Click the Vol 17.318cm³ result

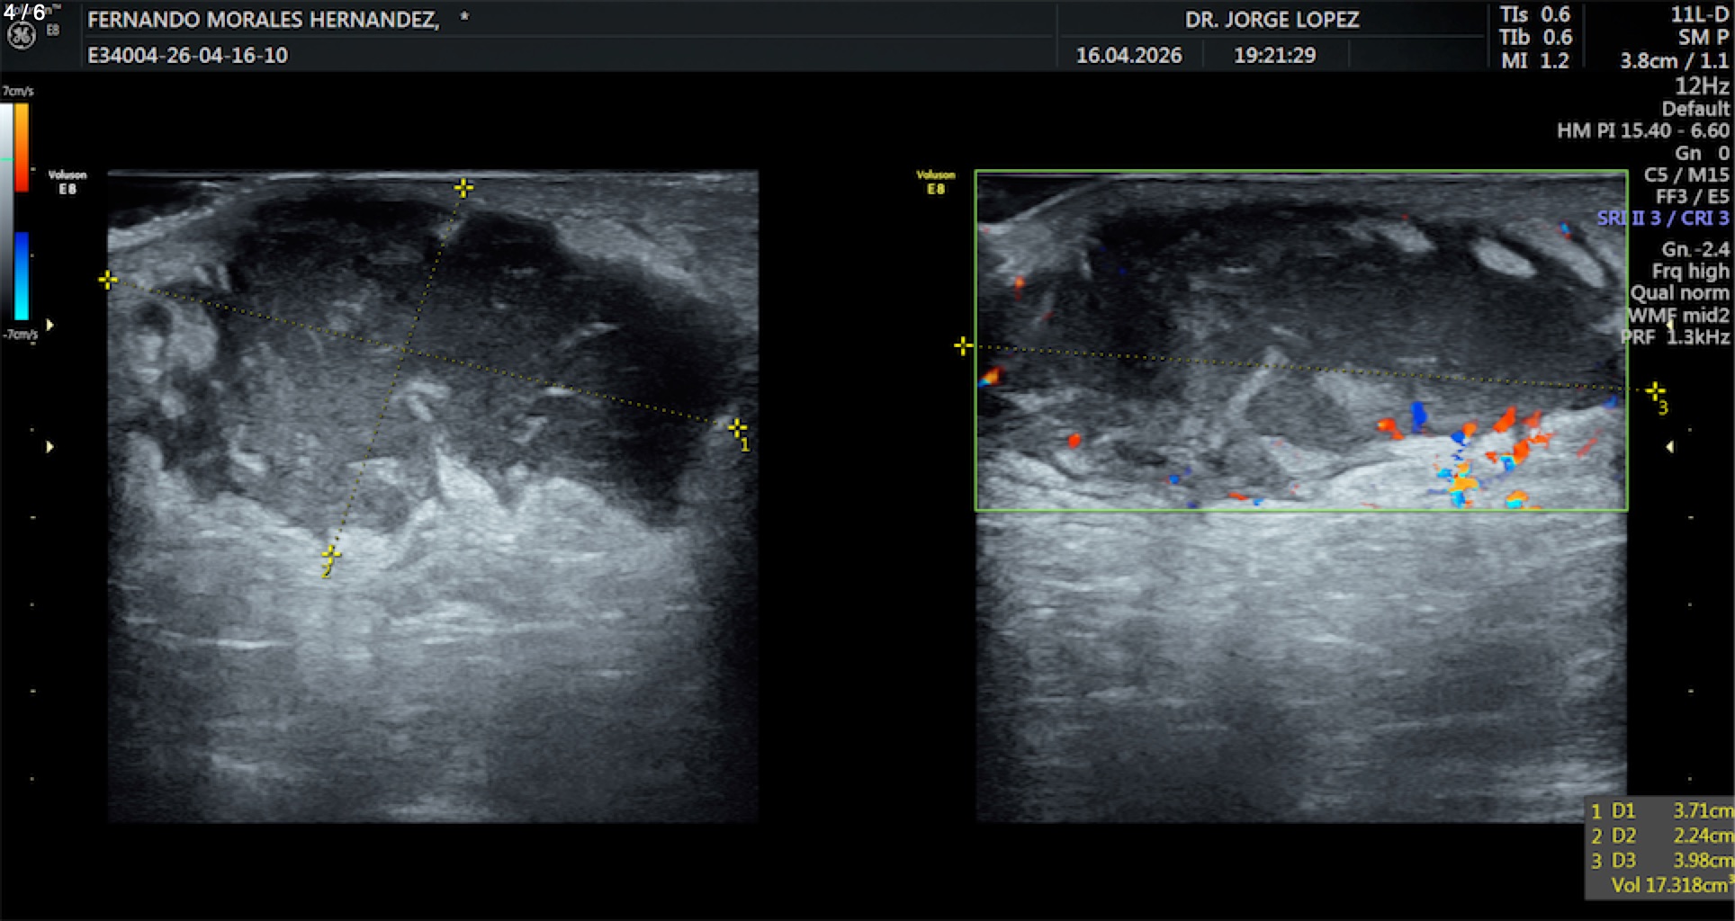pyautogui.click(x=1669, y=885)
